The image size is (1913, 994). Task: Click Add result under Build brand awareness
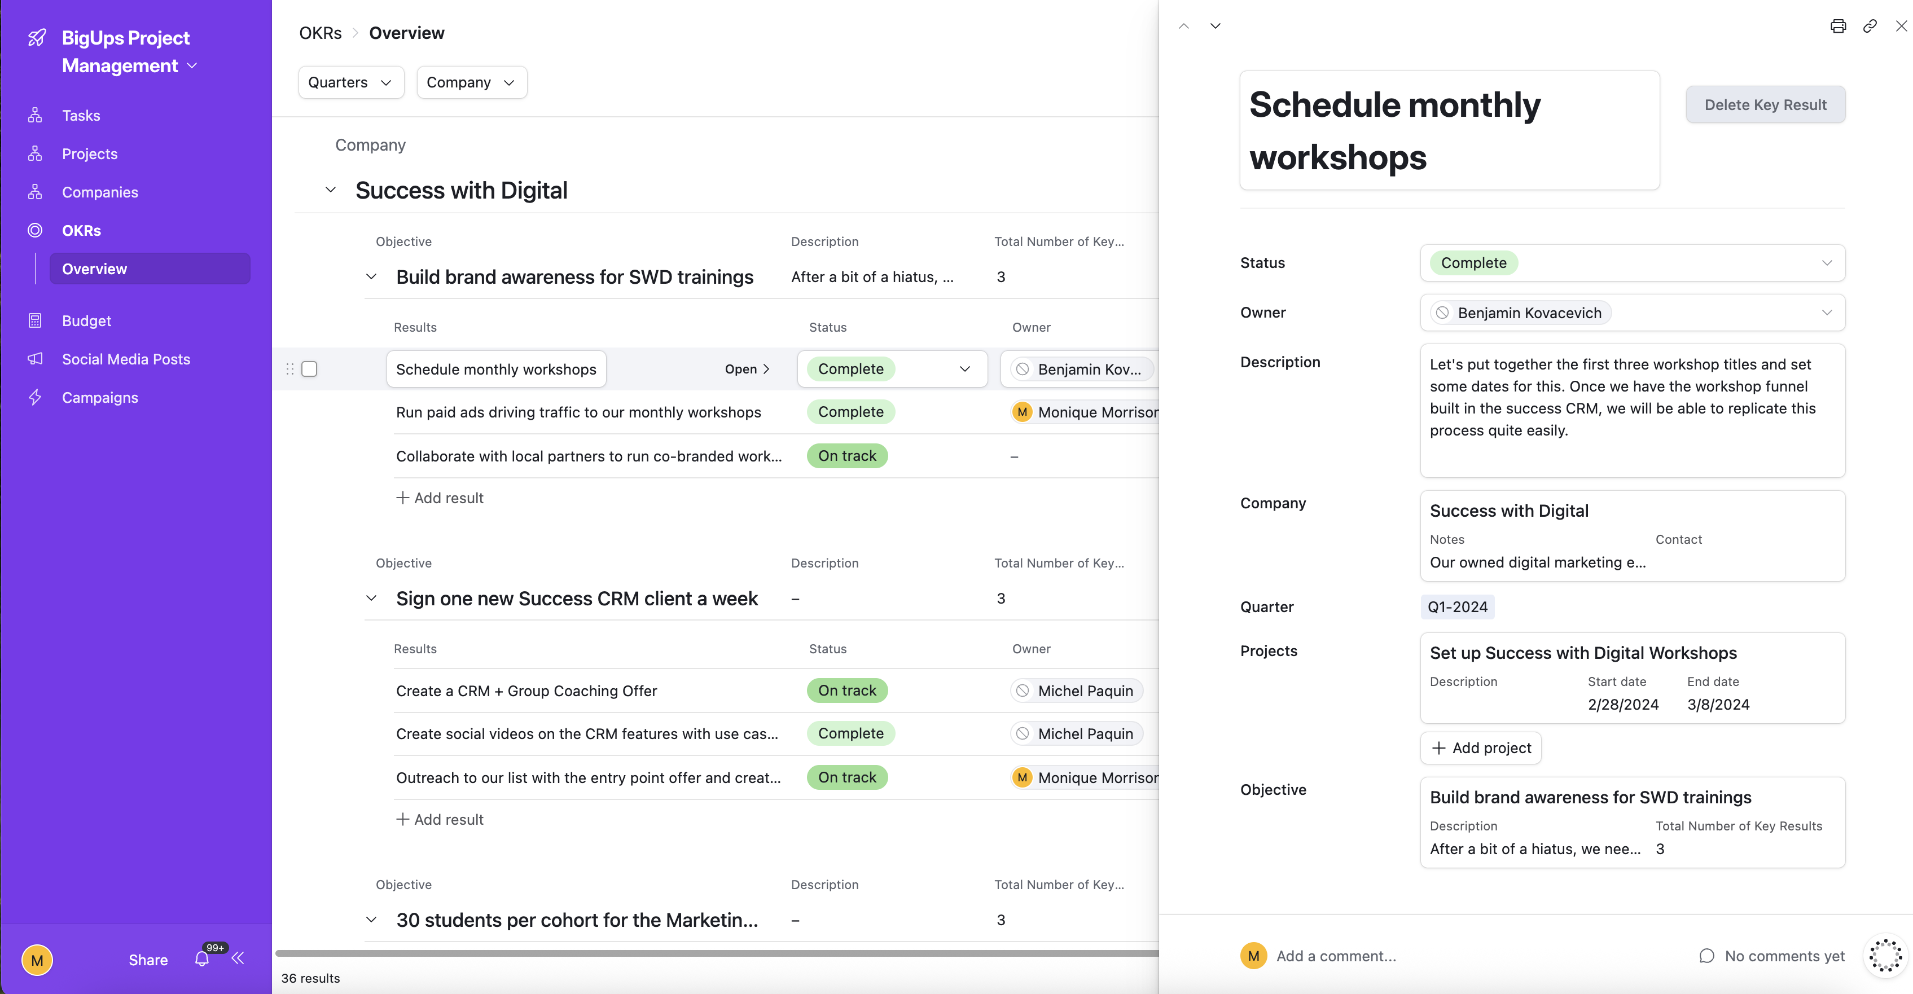[x=440, y=498]
